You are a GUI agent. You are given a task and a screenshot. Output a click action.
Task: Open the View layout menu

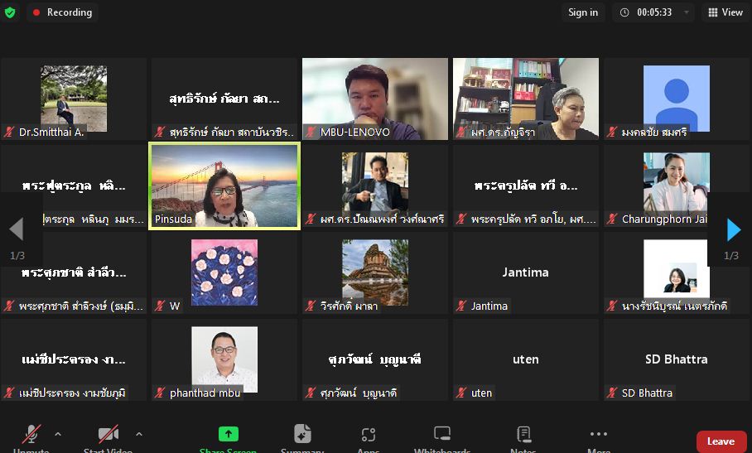724,12
